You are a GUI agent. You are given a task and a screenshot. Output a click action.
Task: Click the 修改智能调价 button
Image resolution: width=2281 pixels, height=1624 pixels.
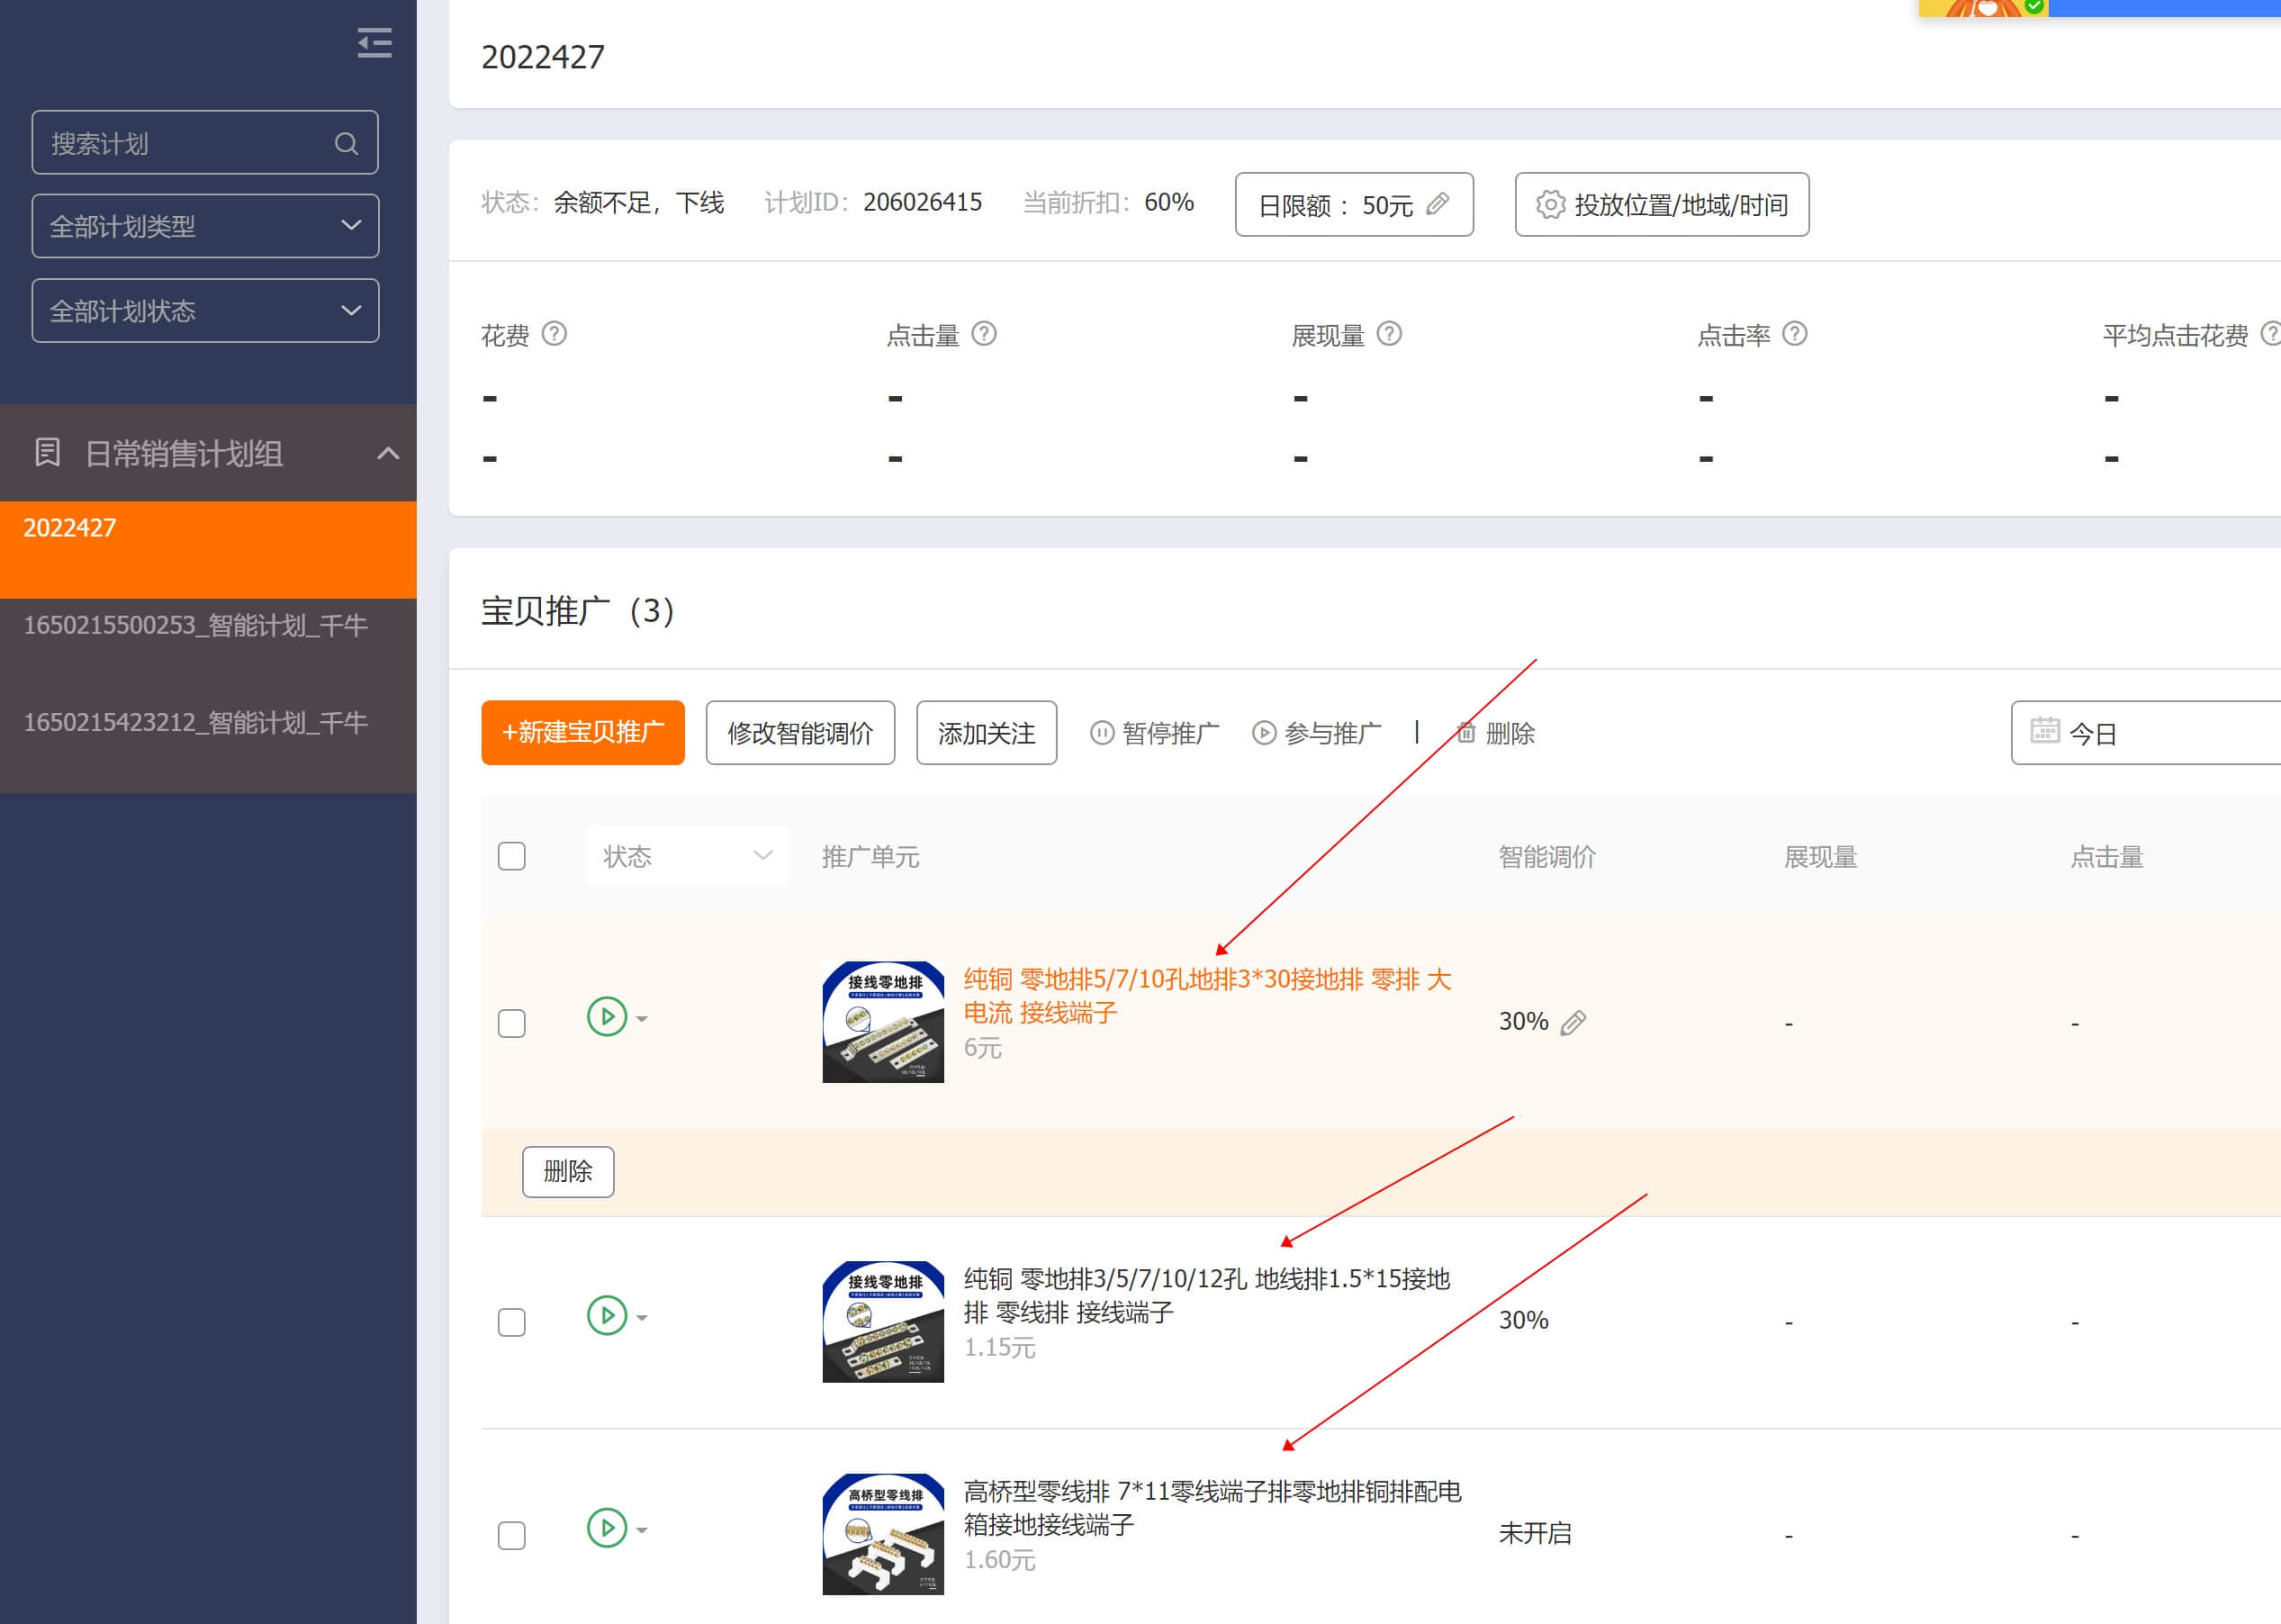tap(800, 733)
